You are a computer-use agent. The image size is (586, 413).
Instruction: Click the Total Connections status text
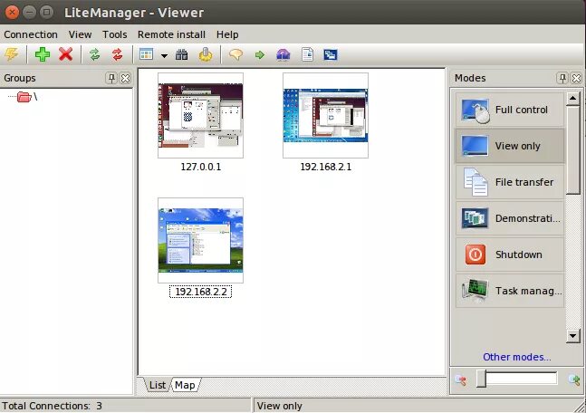(x=52, y=406)
